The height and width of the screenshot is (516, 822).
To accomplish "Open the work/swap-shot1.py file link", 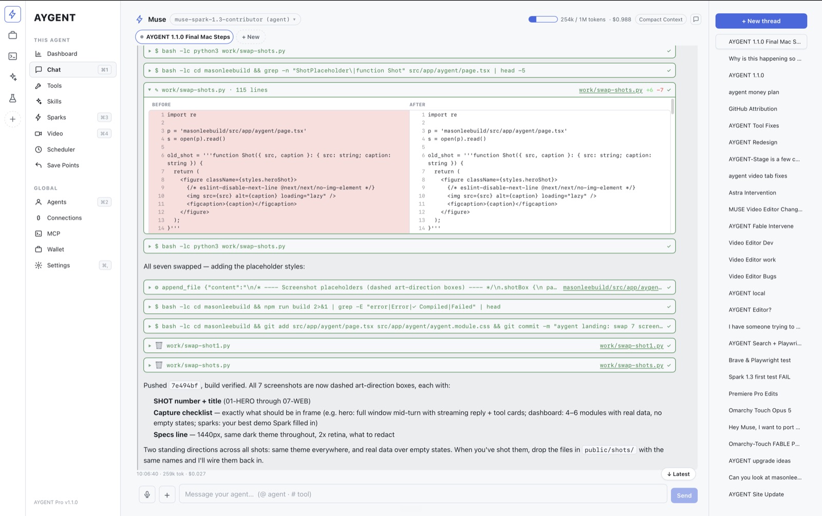I will pyautogui.click(x=631, y=346).
